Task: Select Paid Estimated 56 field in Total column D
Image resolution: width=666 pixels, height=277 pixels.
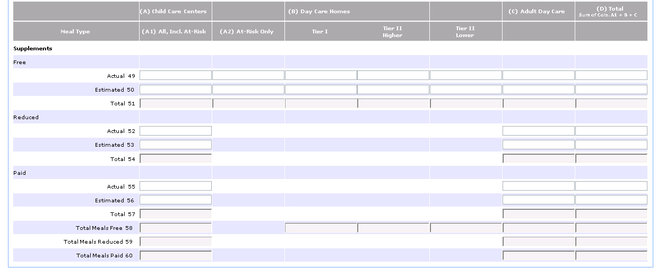Action: (x=611, y=200)
